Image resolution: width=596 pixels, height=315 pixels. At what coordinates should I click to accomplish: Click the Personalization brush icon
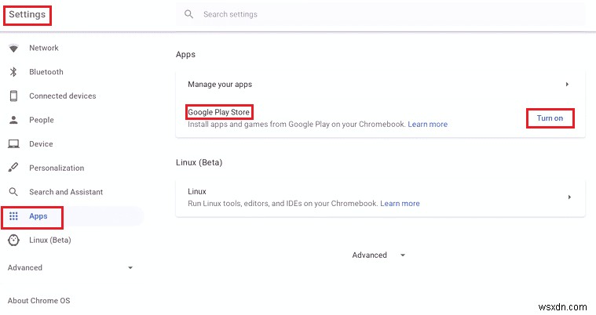pyautogui.click(x=13, y=168)
